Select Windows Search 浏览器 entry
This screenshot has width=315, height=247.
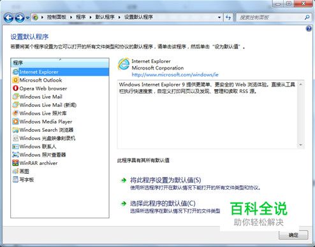[x=47, y=130]
